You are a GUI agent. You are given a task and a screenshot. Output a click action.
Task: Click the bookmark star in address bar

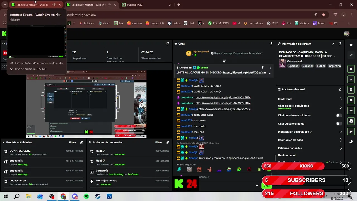click(324, 15)
